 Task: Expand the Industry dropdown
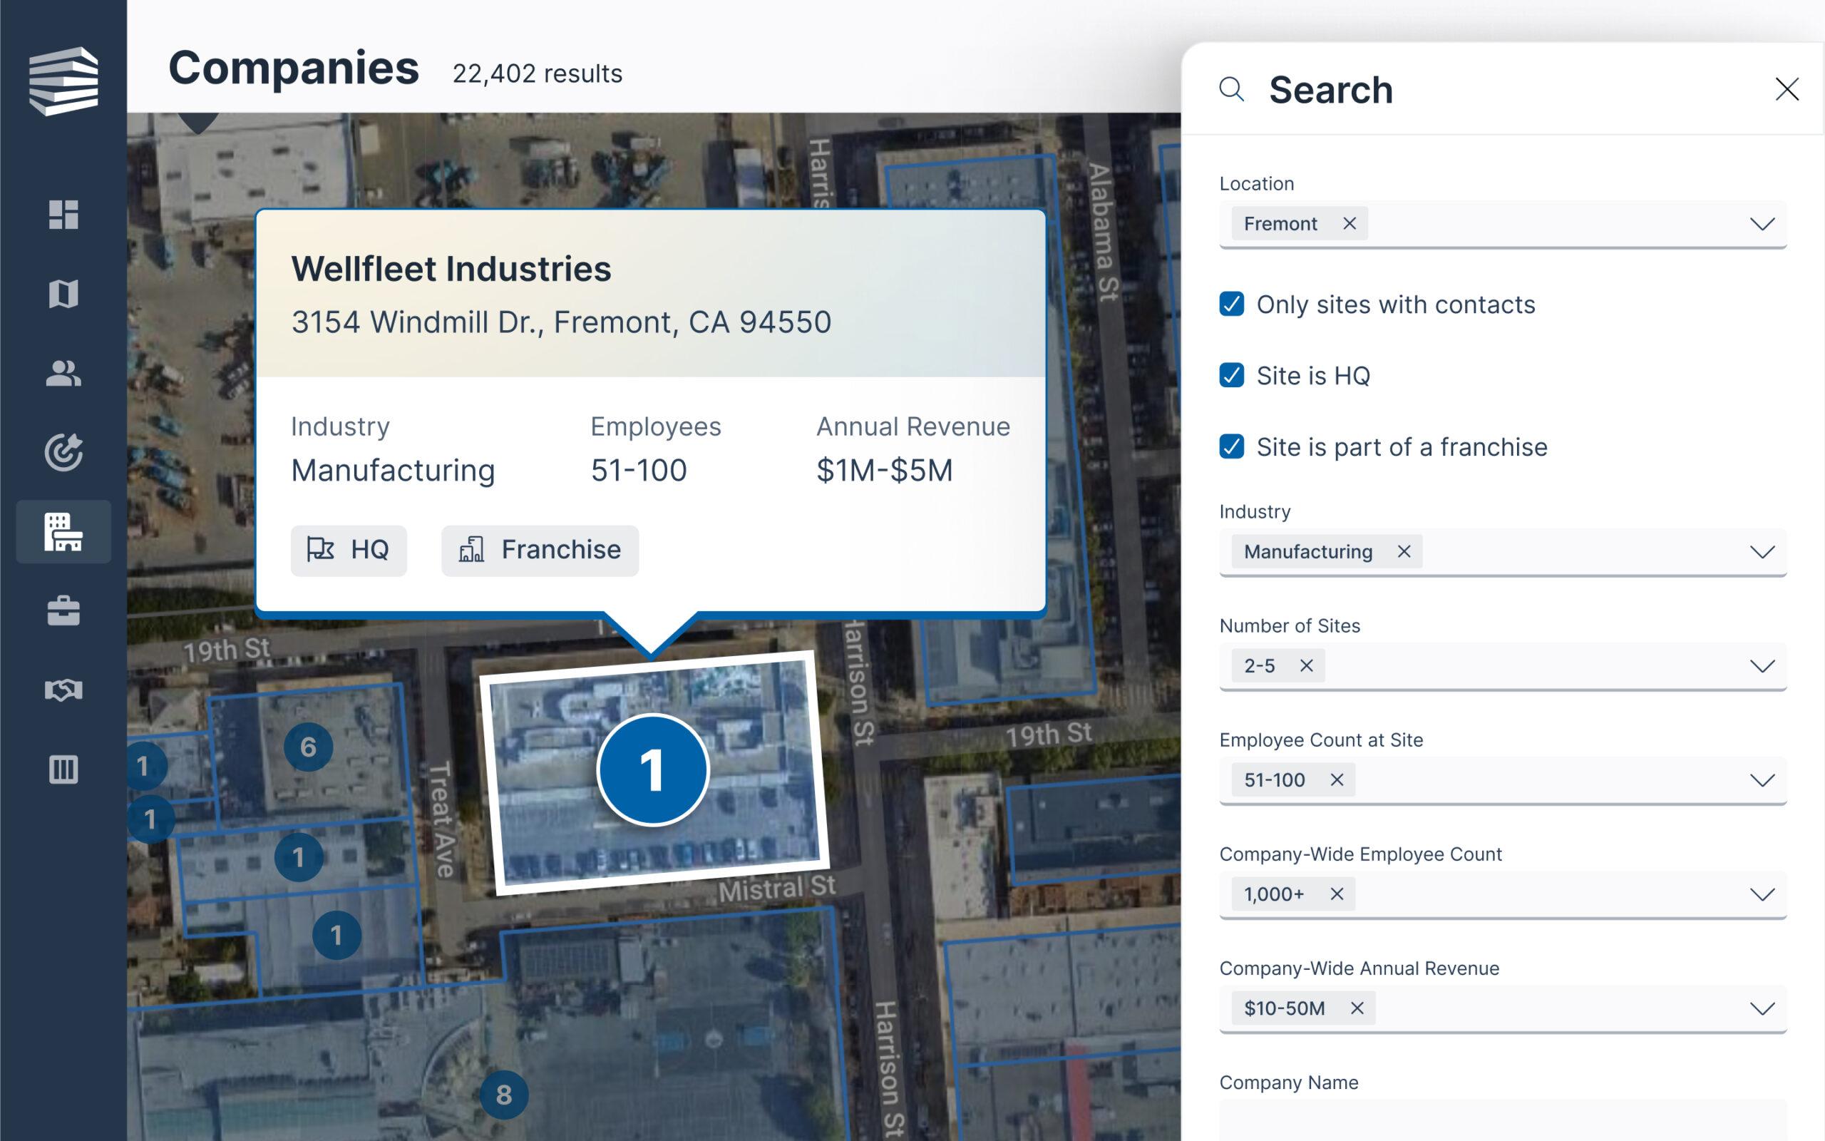pyautogui.click(x=1762, y=552)
